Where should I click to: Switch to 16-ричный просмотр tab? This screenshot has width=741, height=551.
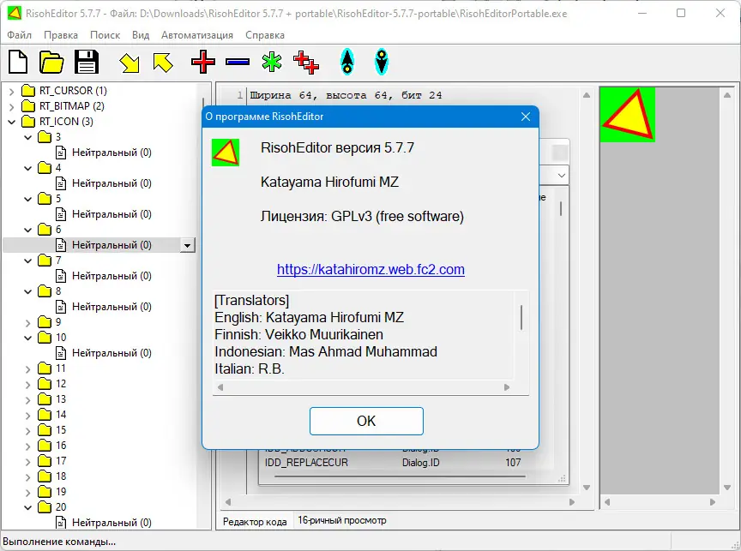341,520
